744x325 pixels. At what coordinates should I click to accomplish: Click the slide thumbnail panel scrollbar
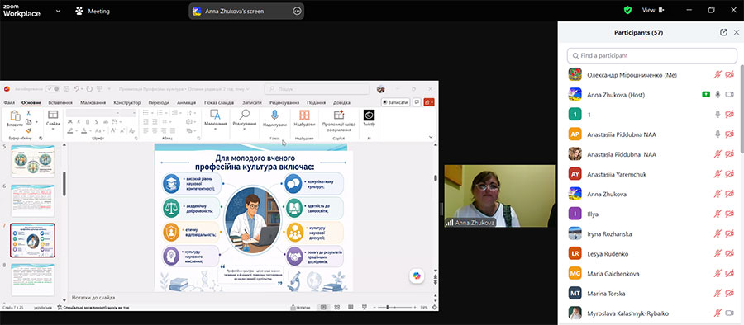pyautogui.click(x=64, y=184)
